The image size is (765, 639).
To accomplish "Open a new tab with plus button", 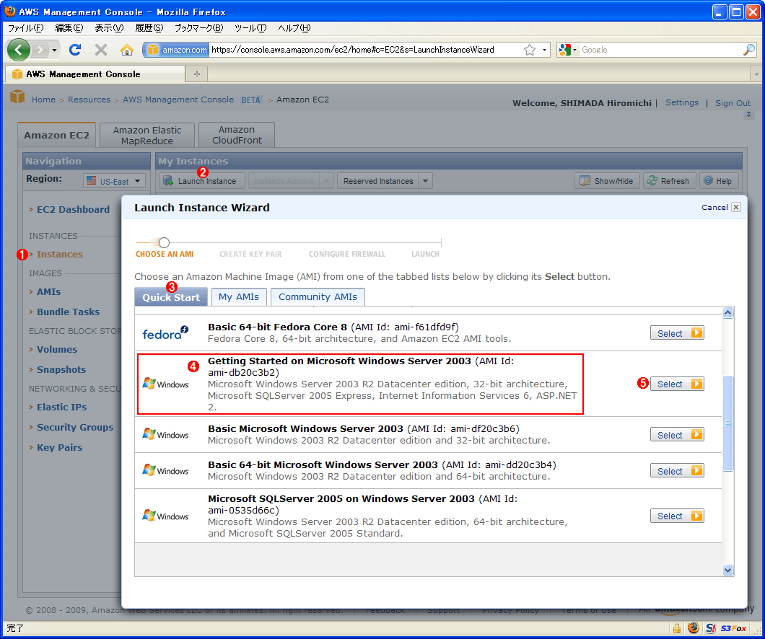I will tap(197, 74).
